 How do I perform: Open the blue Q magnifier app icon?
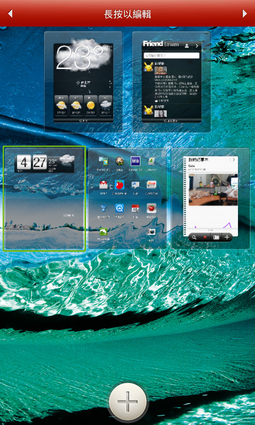[120, 208]
